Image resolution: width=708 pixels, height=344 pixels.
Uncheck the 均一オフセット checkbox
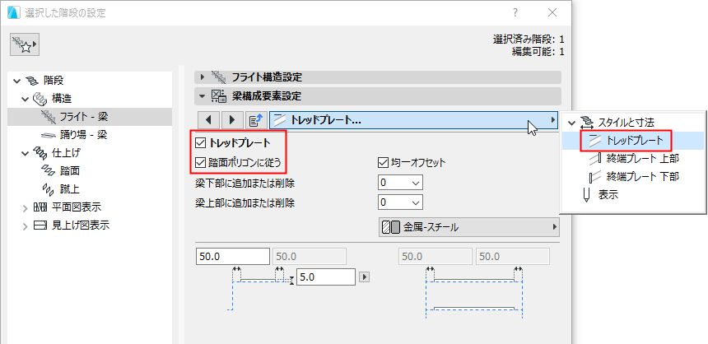click(383, 162)
